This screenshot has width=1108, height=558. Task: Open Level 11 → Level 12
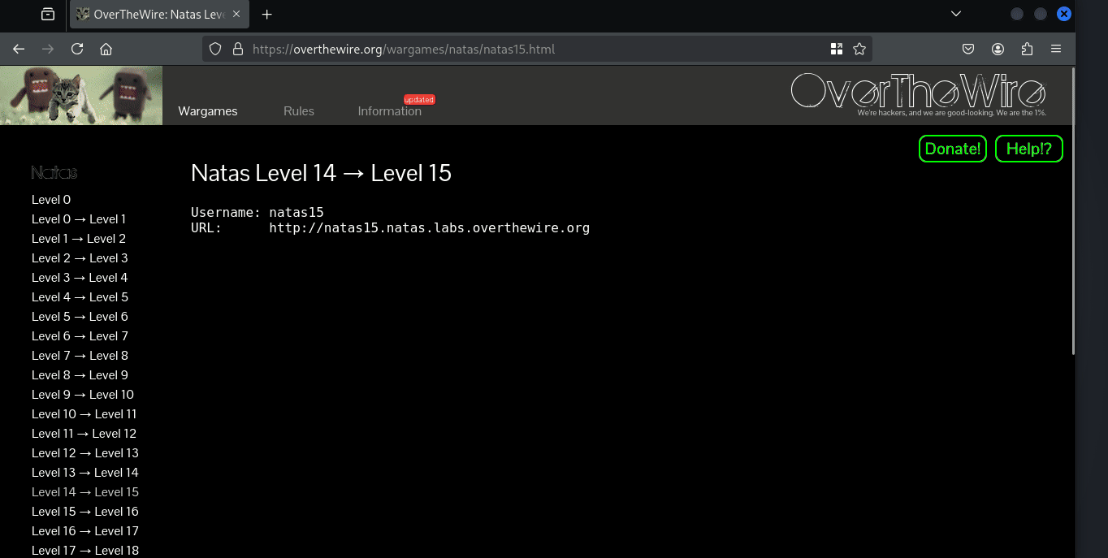coord(84,434)
